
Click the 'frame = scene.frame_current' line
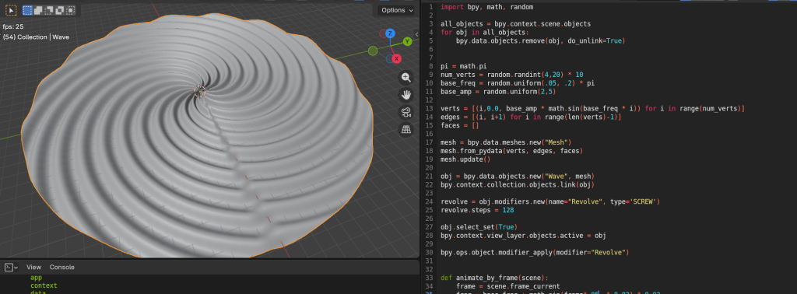coord(507,286)
